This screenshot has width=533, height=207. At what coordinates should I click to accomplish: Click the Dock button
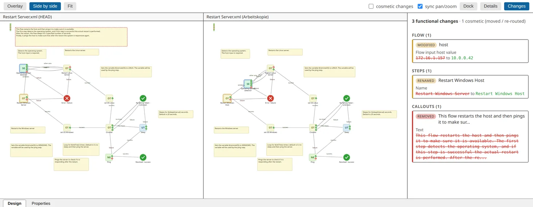click(x=468, y=6)
